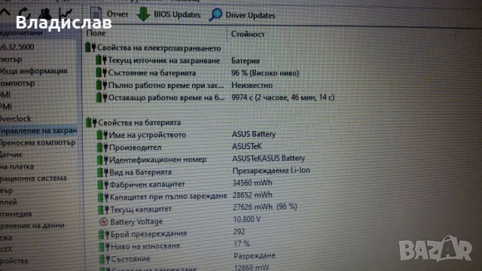The height and width of the screenshot is (271, 482).
Task: Click battery icon beside Производител
Action: click(x=102, y=148)
